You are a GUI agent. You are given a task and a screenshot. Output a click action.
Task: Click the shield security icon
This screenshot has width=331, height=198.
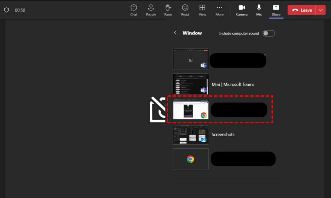click(x=6, y=10)
